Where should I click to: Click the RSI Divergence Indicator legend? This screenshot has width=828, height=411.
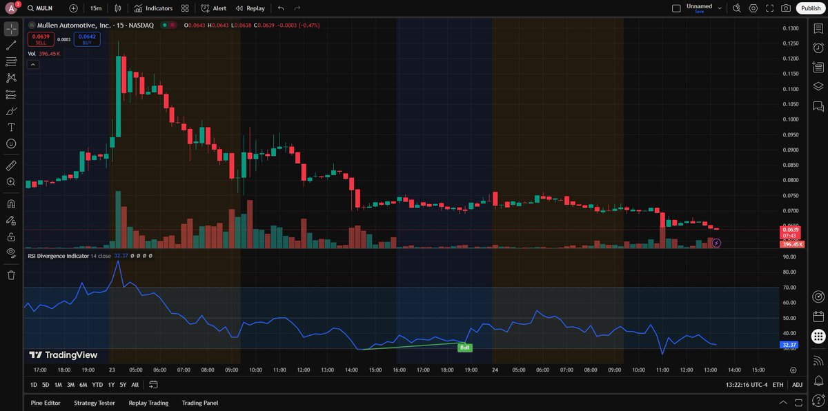58,255
